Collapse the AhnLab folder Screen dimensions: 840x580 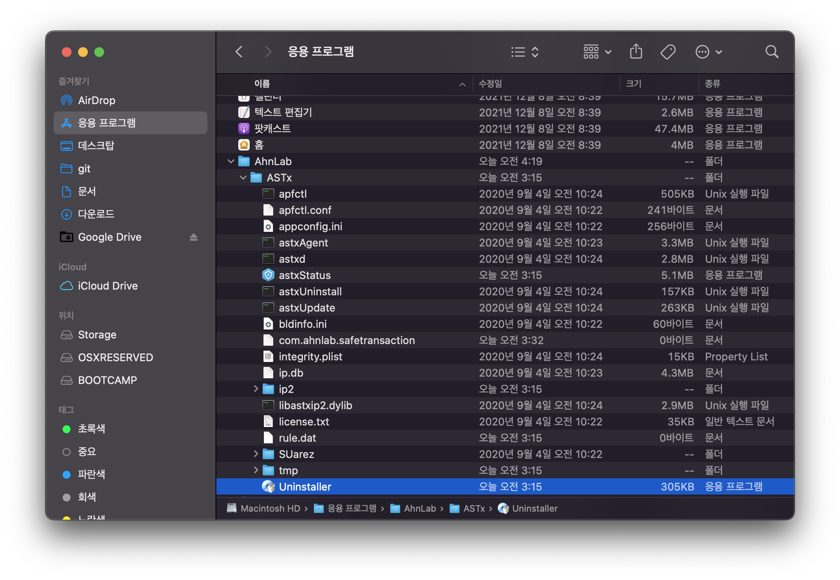tap(231, 161)
